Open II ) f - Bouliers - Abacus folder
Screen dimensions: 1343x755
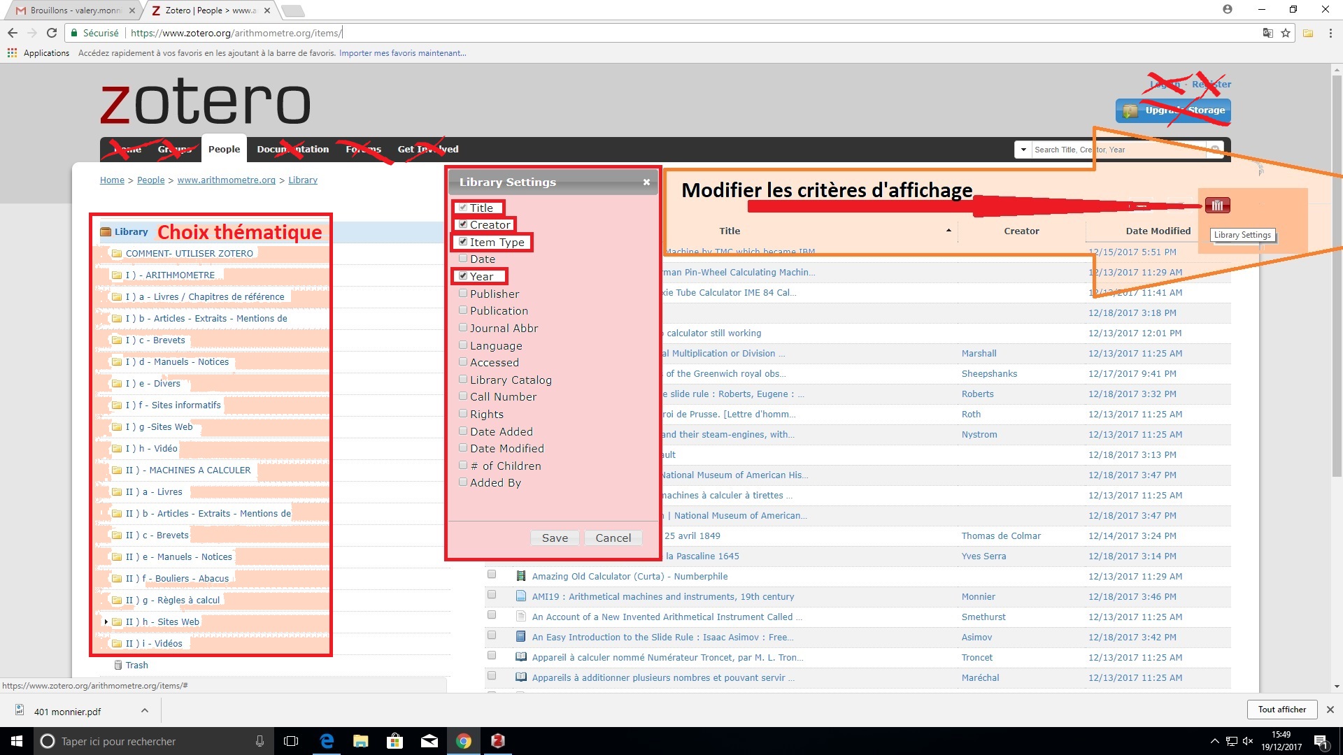177,578
